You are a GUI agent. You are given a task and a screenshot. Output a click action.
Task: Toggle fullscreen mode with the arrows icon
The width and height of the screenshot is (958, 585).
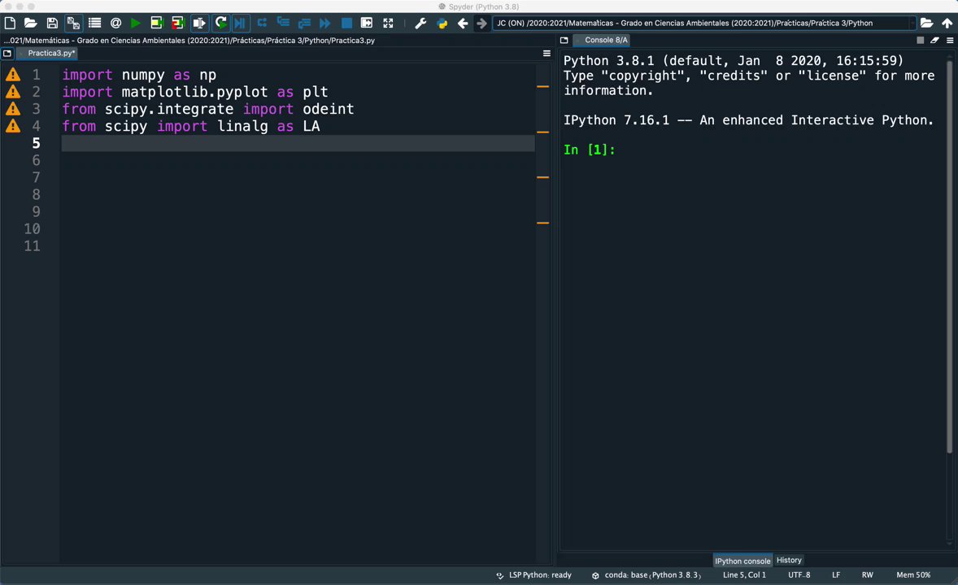(x=388, y=24)
